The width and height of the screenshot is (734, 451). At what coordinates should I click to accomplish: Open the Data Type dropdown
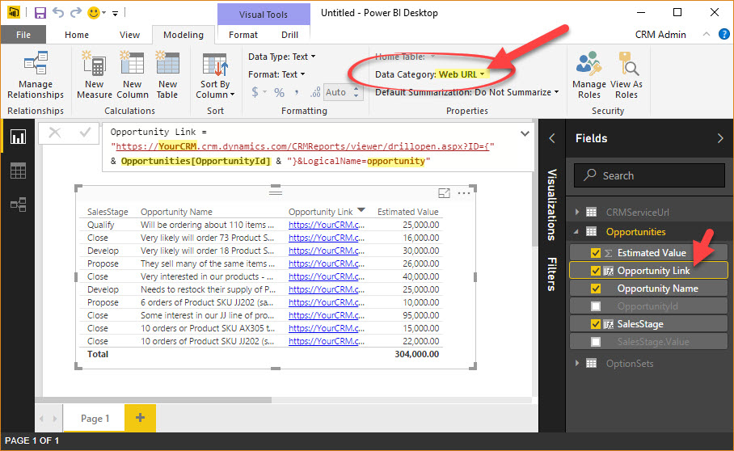click(282, 57)
